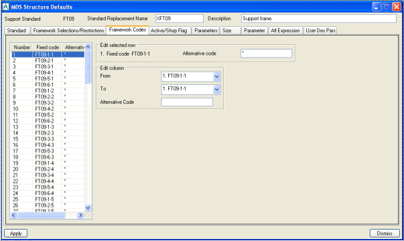
Task: Click the Number column header
Action: [x=21, y=47]
